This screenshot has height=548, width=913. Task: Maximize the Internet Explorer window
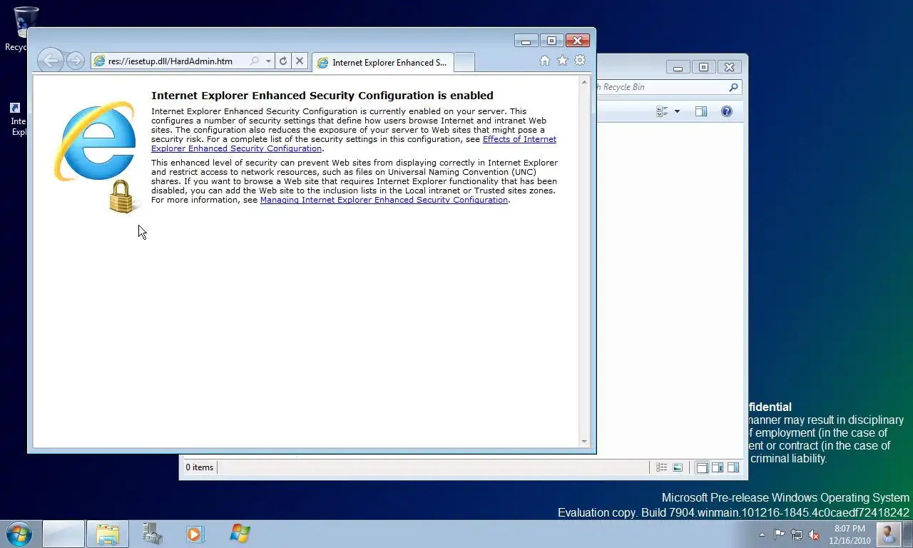coord(551,41)
